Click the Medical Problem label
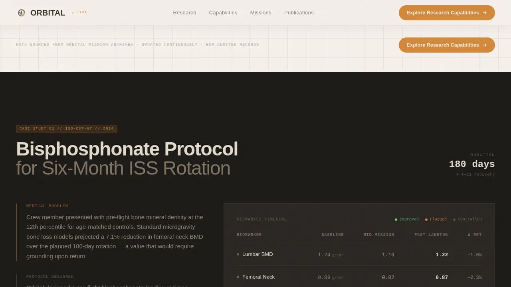The height and width of the screenshot is (287, 511). pos(47,206)
